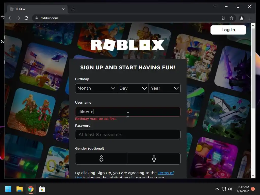Click the page vertical scrollbar thumb
The width and height of the screenshot is (260, 195).
tap(253, 68)
